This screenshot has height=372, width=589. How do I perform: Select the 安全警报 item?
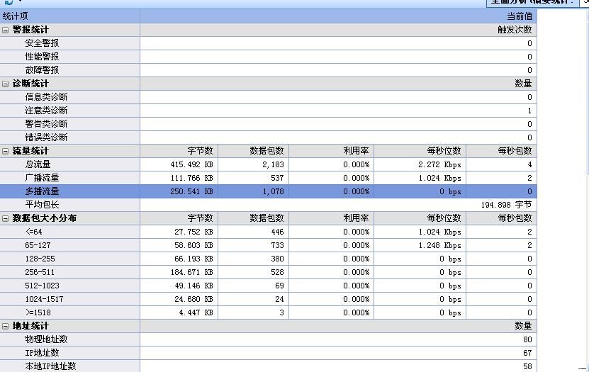click(43, 43)
